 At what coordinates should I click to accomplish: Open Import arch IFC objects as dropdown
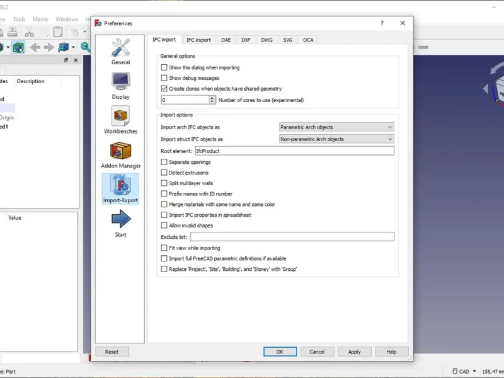click(x=336, y=127)
